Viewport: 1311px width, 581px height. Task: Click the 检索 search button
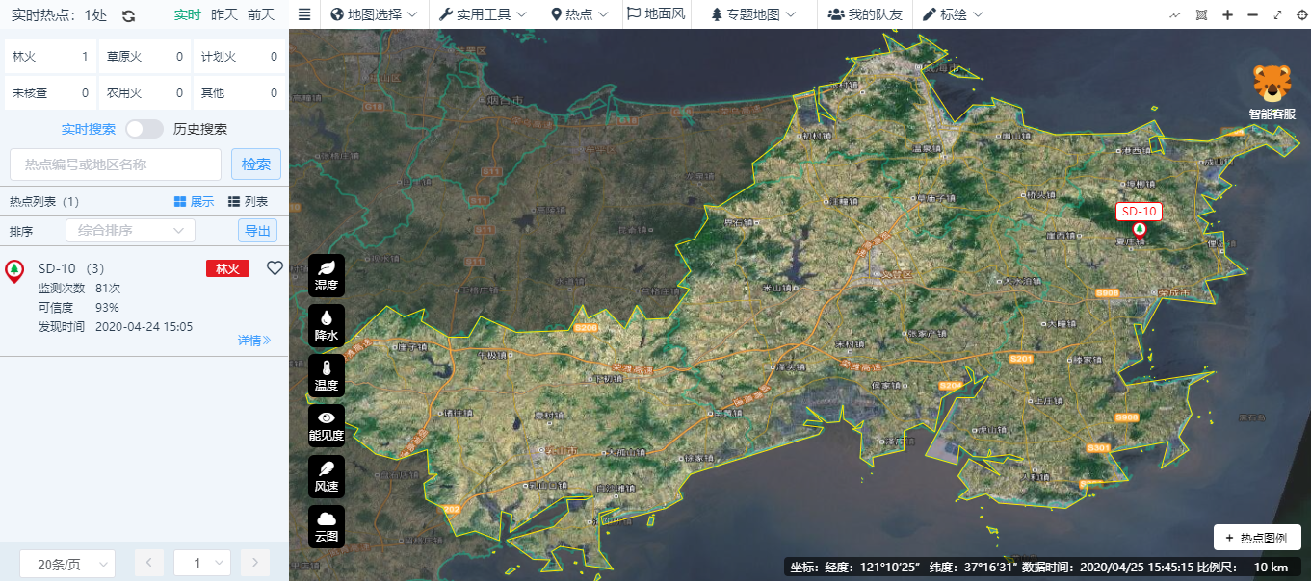click(256, 164)
